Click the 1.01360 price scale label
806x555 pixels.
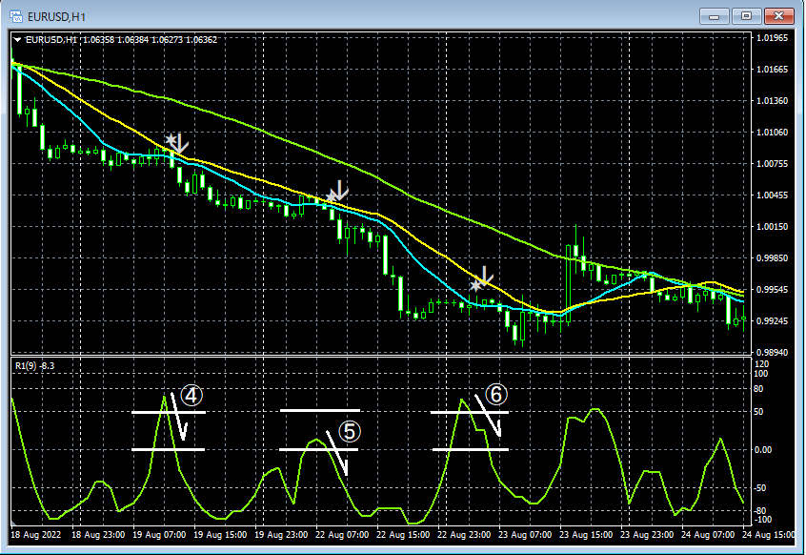tap(772, 101)
